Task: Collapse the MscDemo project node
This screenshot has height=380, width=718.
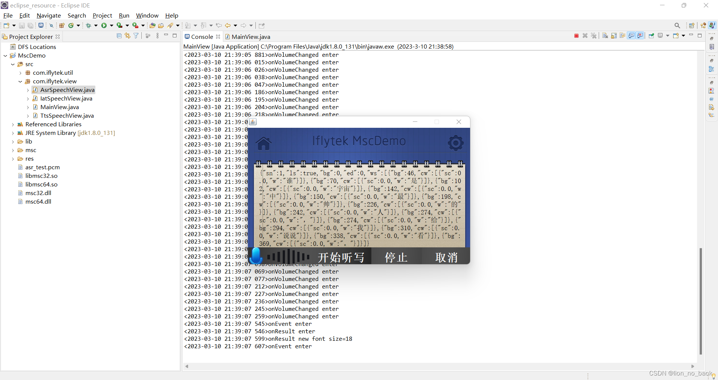Action: [x=5, y=56]
